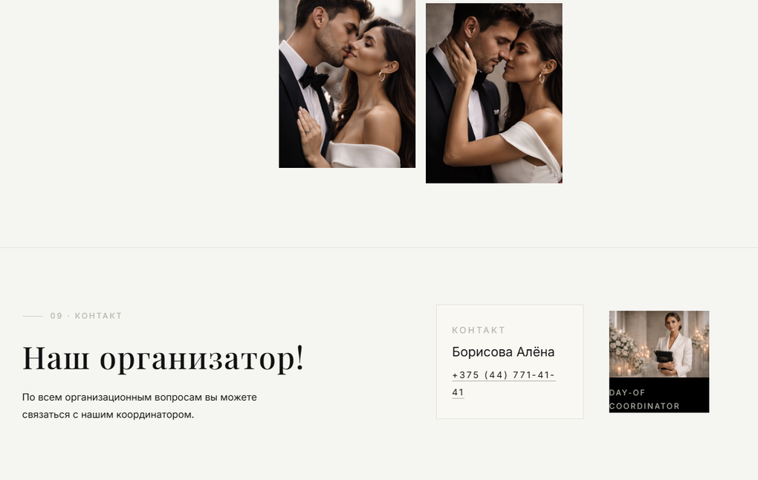758x480 pixels.
Task: Click the paragraph line starting По всем организационным
Action: click(x=140, y=398)
